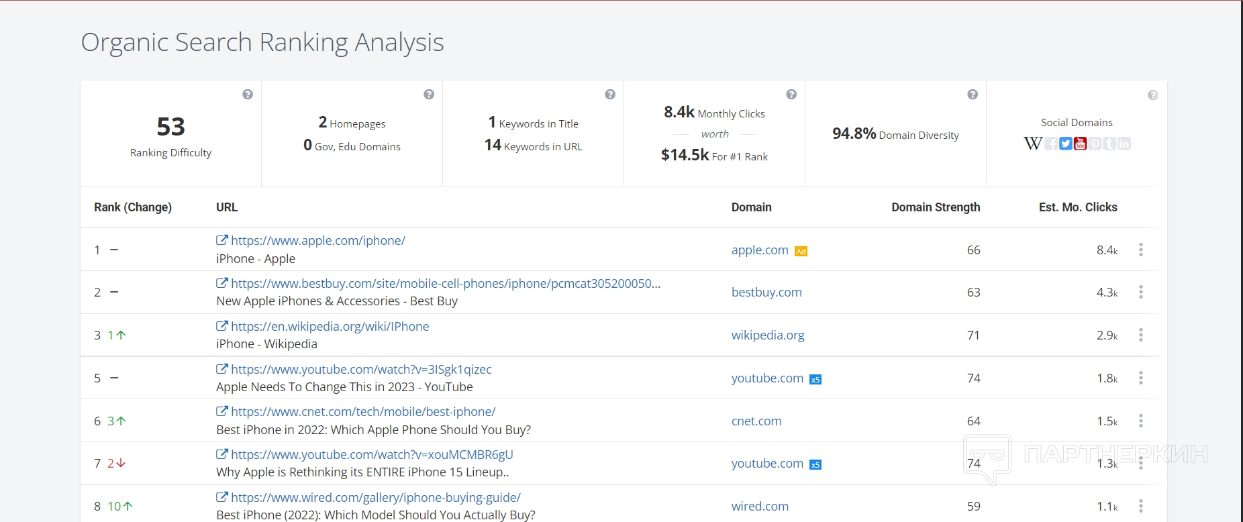Click the greyed-out LinkedIn social icon
Image resolution: width=1243 pixels, height=522 pixels.
click(1124, 144)
